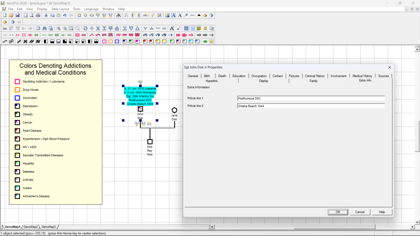Open the Language menu
Screen dimensions: 420x236
[91, 9]
